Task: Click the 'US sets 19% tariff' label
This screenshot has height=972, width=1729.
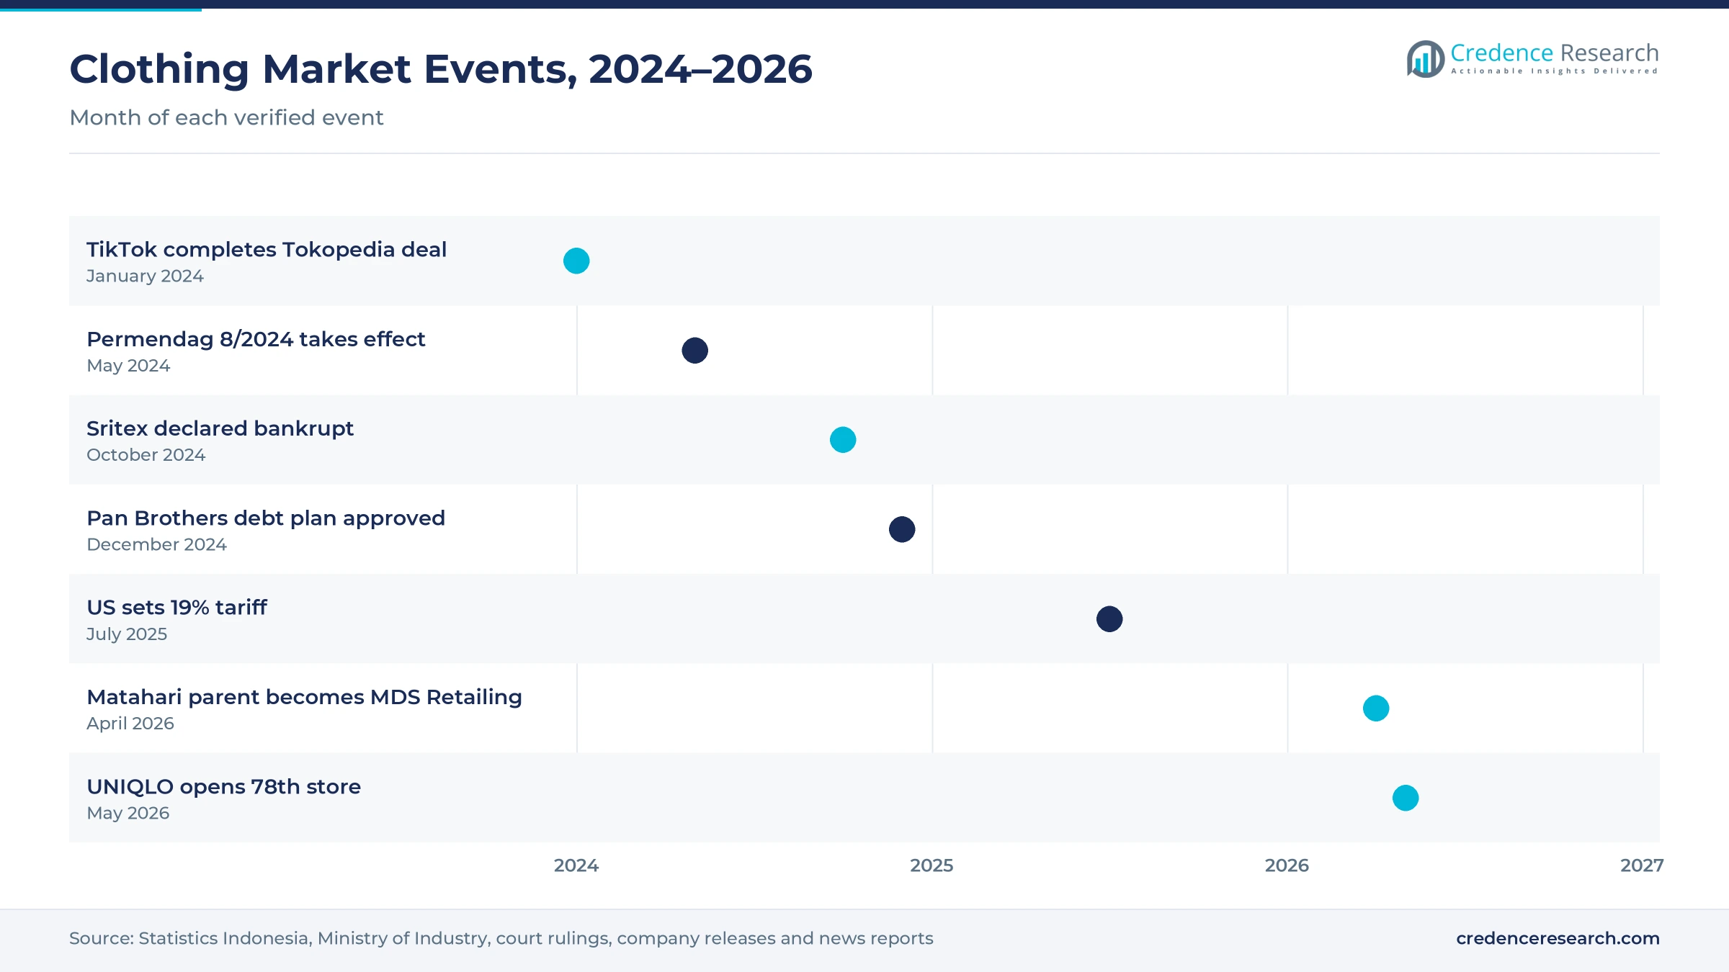Action: point(177,608)
